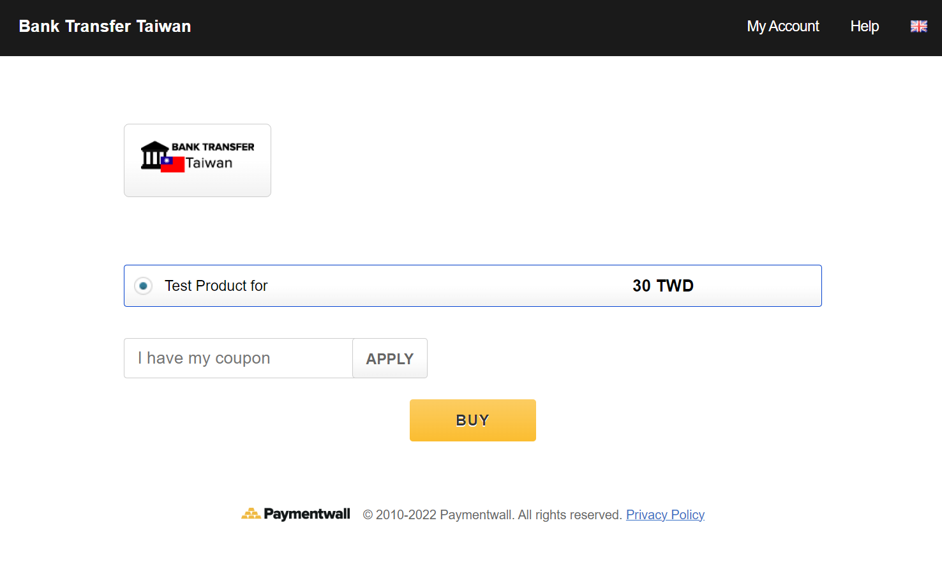Select the Test Product radio button
The height and width of the screenshot is (576, 942).
(x=143, y=286)
